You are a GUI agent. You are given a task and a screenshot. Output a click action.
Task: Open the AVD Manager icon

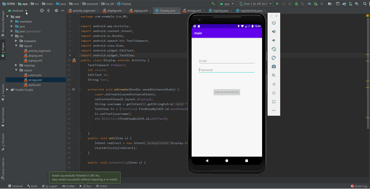pos(351,4)
